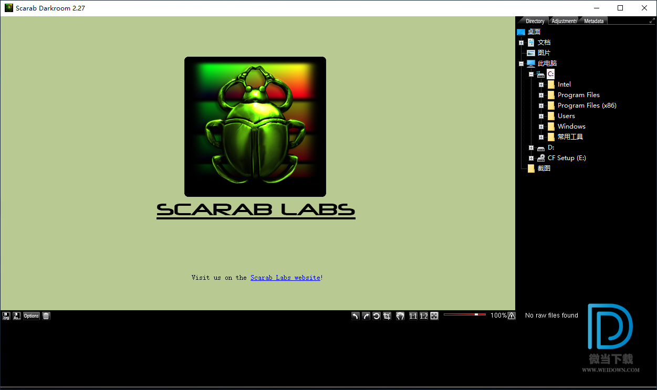Select the 常用工具 folder label

pos(570,137)
